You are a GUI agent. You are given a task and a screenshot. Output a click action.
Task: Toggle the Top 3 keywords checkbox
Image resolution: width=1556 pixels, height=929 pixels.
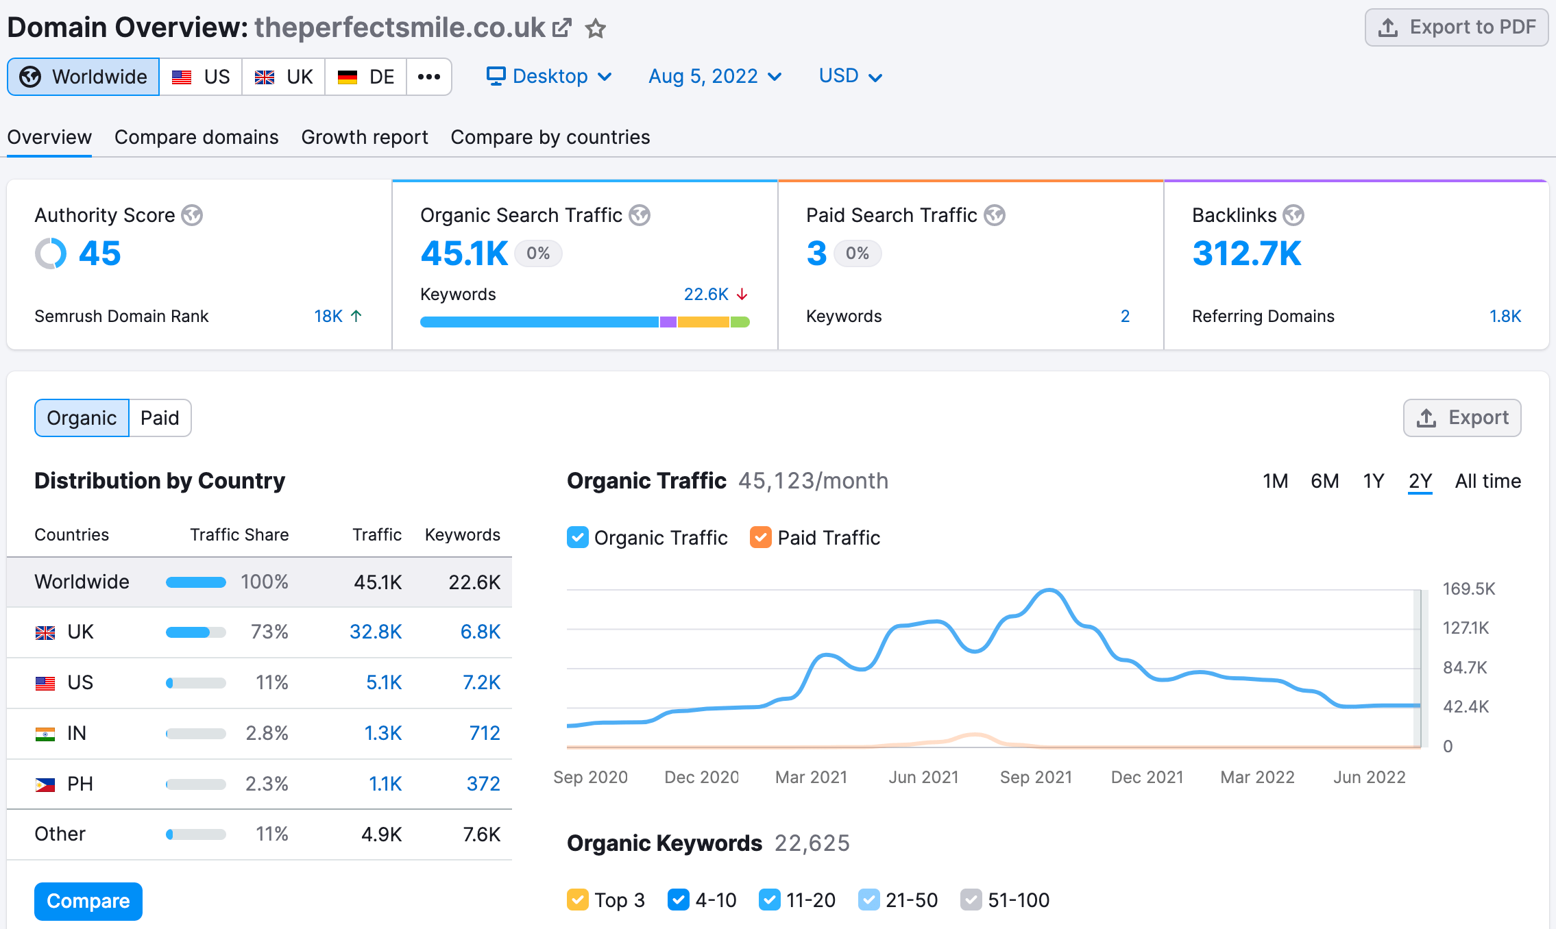coord(577,900)
